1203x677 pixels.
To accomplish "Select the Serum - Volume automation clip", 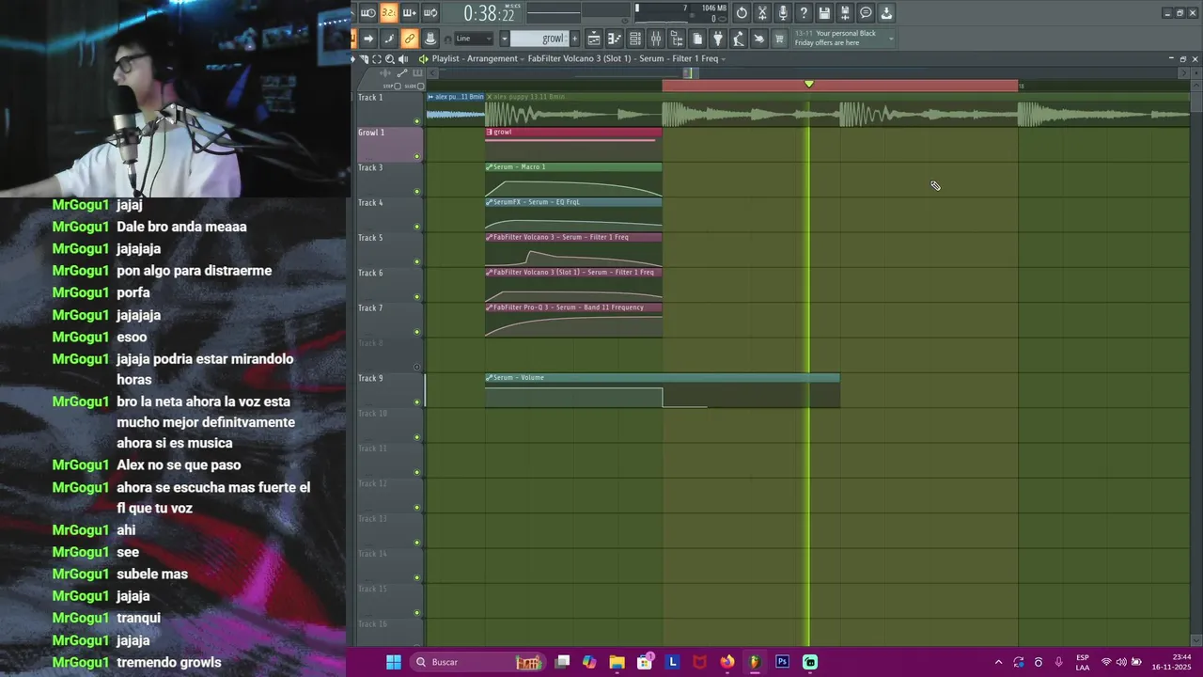I will (662, 390).
